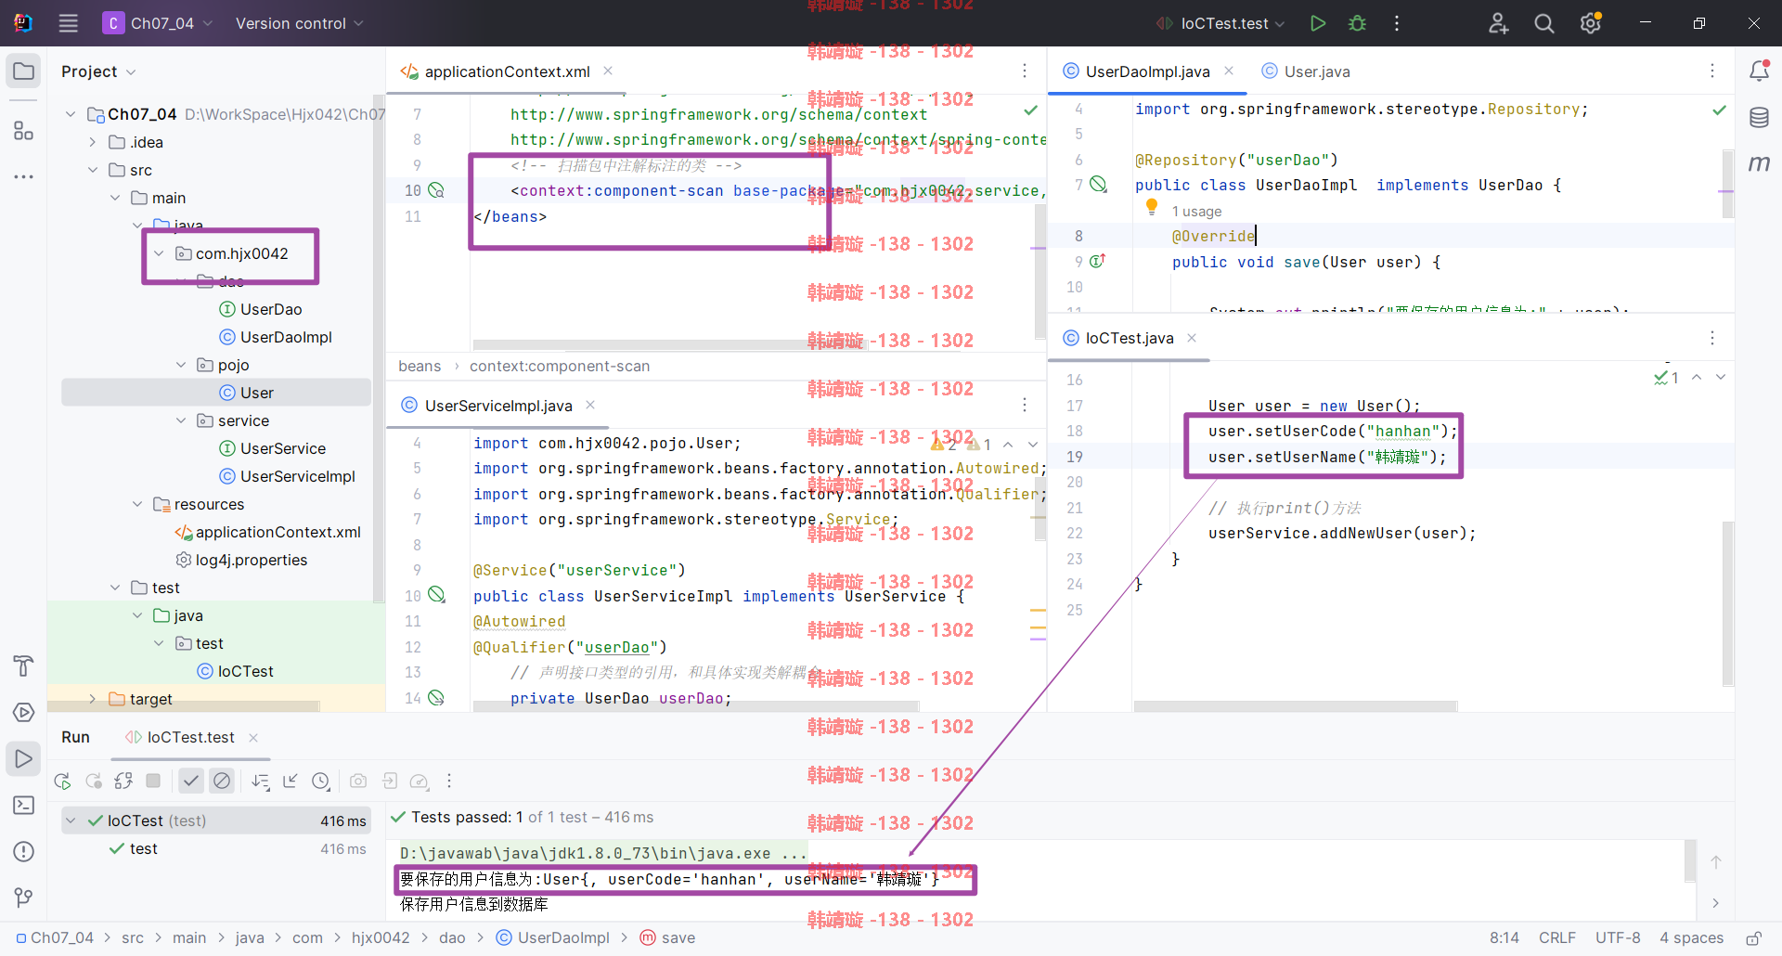The image size is (1782, 956).
Task: Open the Structure tool window icon
Action: [x=23, y=131]
